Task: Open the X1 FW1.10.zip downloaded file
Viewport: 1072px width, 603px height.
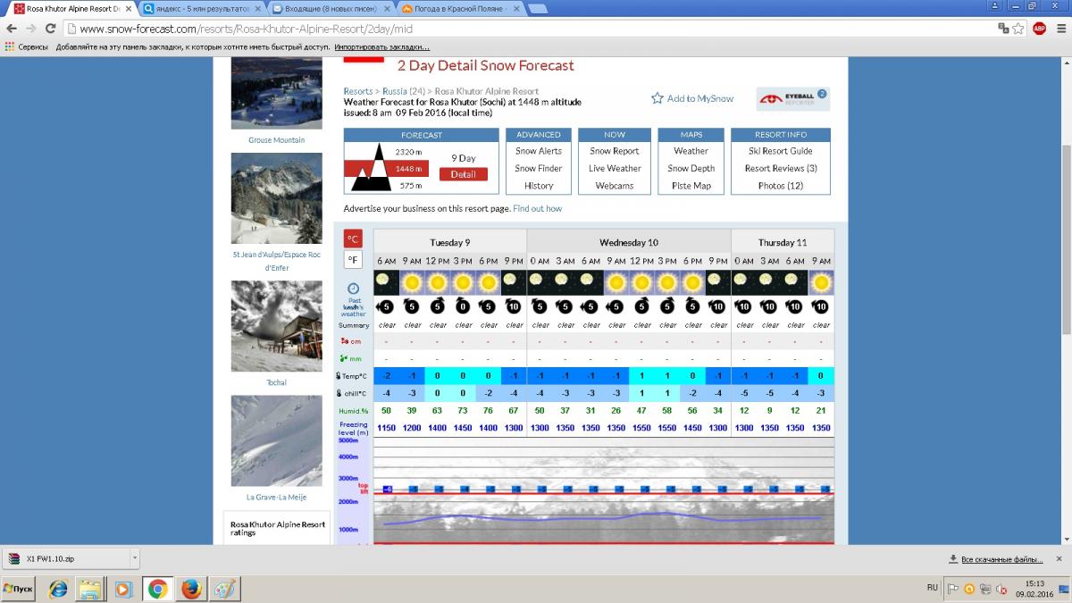Action: [x=64, y=559]
